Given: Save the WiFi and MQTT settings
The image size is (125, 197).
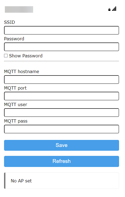Looking at the screenshot, I should [x=61, y=145].
